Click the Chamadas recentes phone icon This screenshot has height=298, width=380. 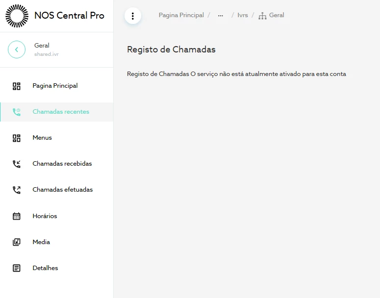click(17, 112)
